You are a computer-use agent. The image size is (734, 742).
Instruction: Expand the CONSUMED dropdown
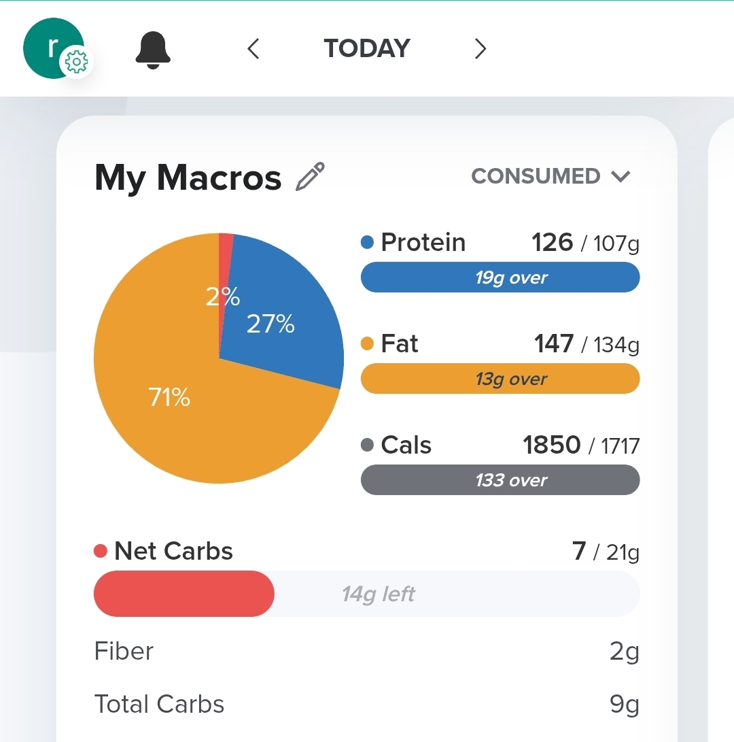click(537, 176)
